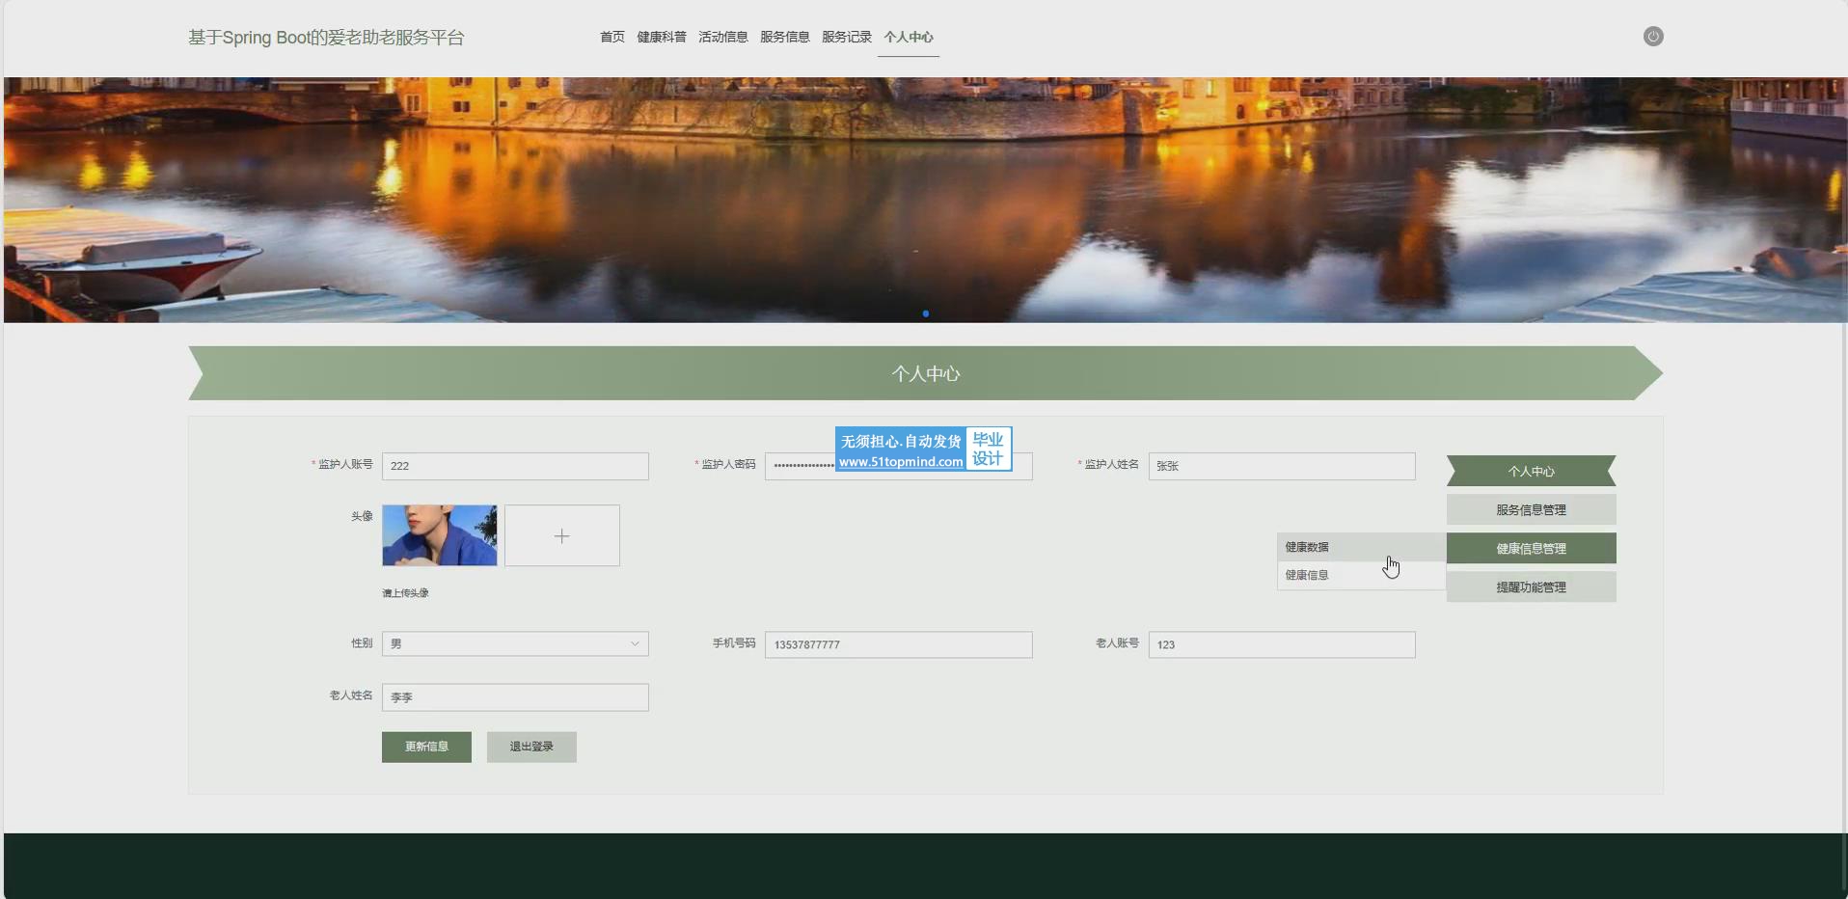The height and width of the screenshot is (899, 1848).
Task: Open 服务信息管理 in the side menu
Action: click(x=1532, y=509)
